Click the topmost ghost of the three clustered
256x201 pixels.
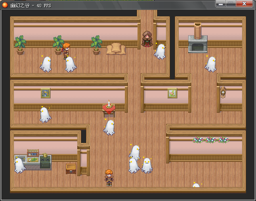pyautogui.click(x=135, y=153)
